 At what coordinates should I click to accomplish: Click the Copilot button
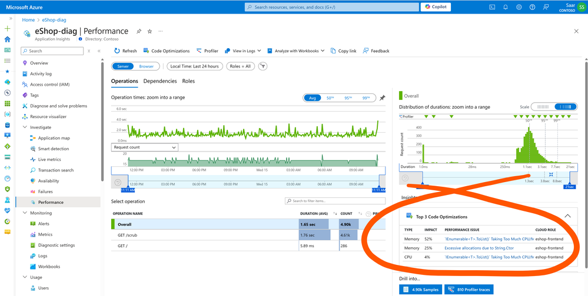coord(436,7)
